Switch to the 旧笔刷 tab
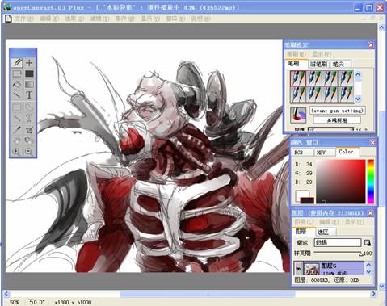Image resolution: width=387 pixels, height=306 pixels. click(x=318, y=64)
